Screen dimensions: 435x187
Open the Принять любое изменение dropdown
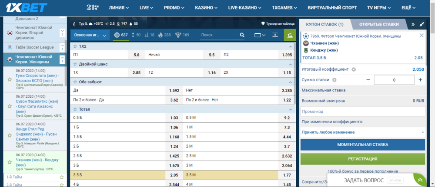pos(363,132)
